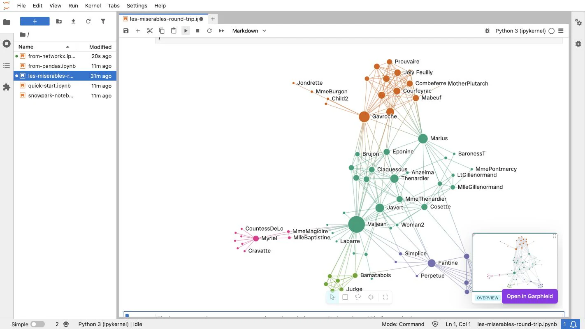The image size is (585, 329).
Task: Show the Running Terminals and Kernels panel
Action: point(7,44)
